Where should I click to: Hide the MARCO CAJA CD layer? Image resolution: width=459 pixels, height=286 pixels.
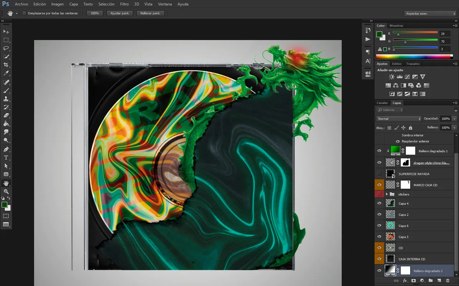pos(379,185)
